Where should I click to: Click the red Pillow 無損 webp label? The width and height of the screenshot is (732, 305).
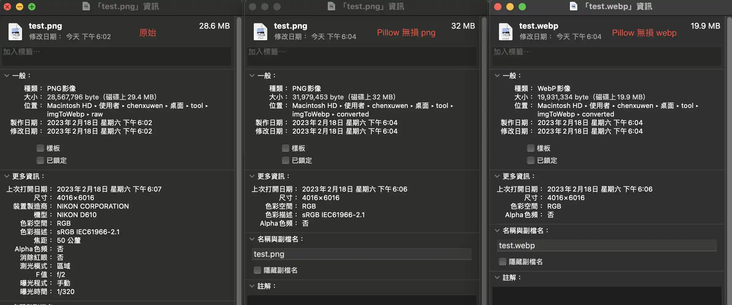point(644,33)
